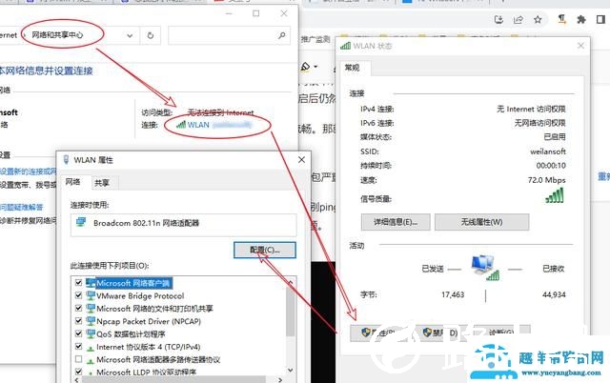
Task: Select the QoS 数据包计划程序 list item
Action: (x=131, y=334)
